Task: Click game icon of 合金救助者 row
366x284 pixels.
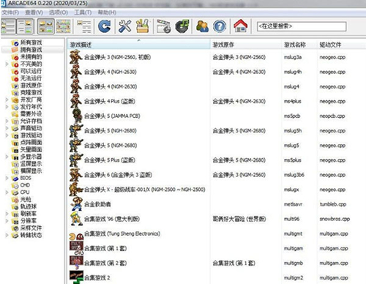Action: click(x=77, y=204)
